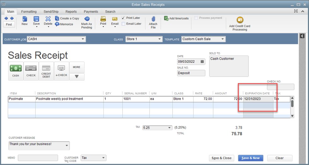Screen dimensions: 309x165
Task: Click the Save & New button
Action: click(x=250, y=158)
